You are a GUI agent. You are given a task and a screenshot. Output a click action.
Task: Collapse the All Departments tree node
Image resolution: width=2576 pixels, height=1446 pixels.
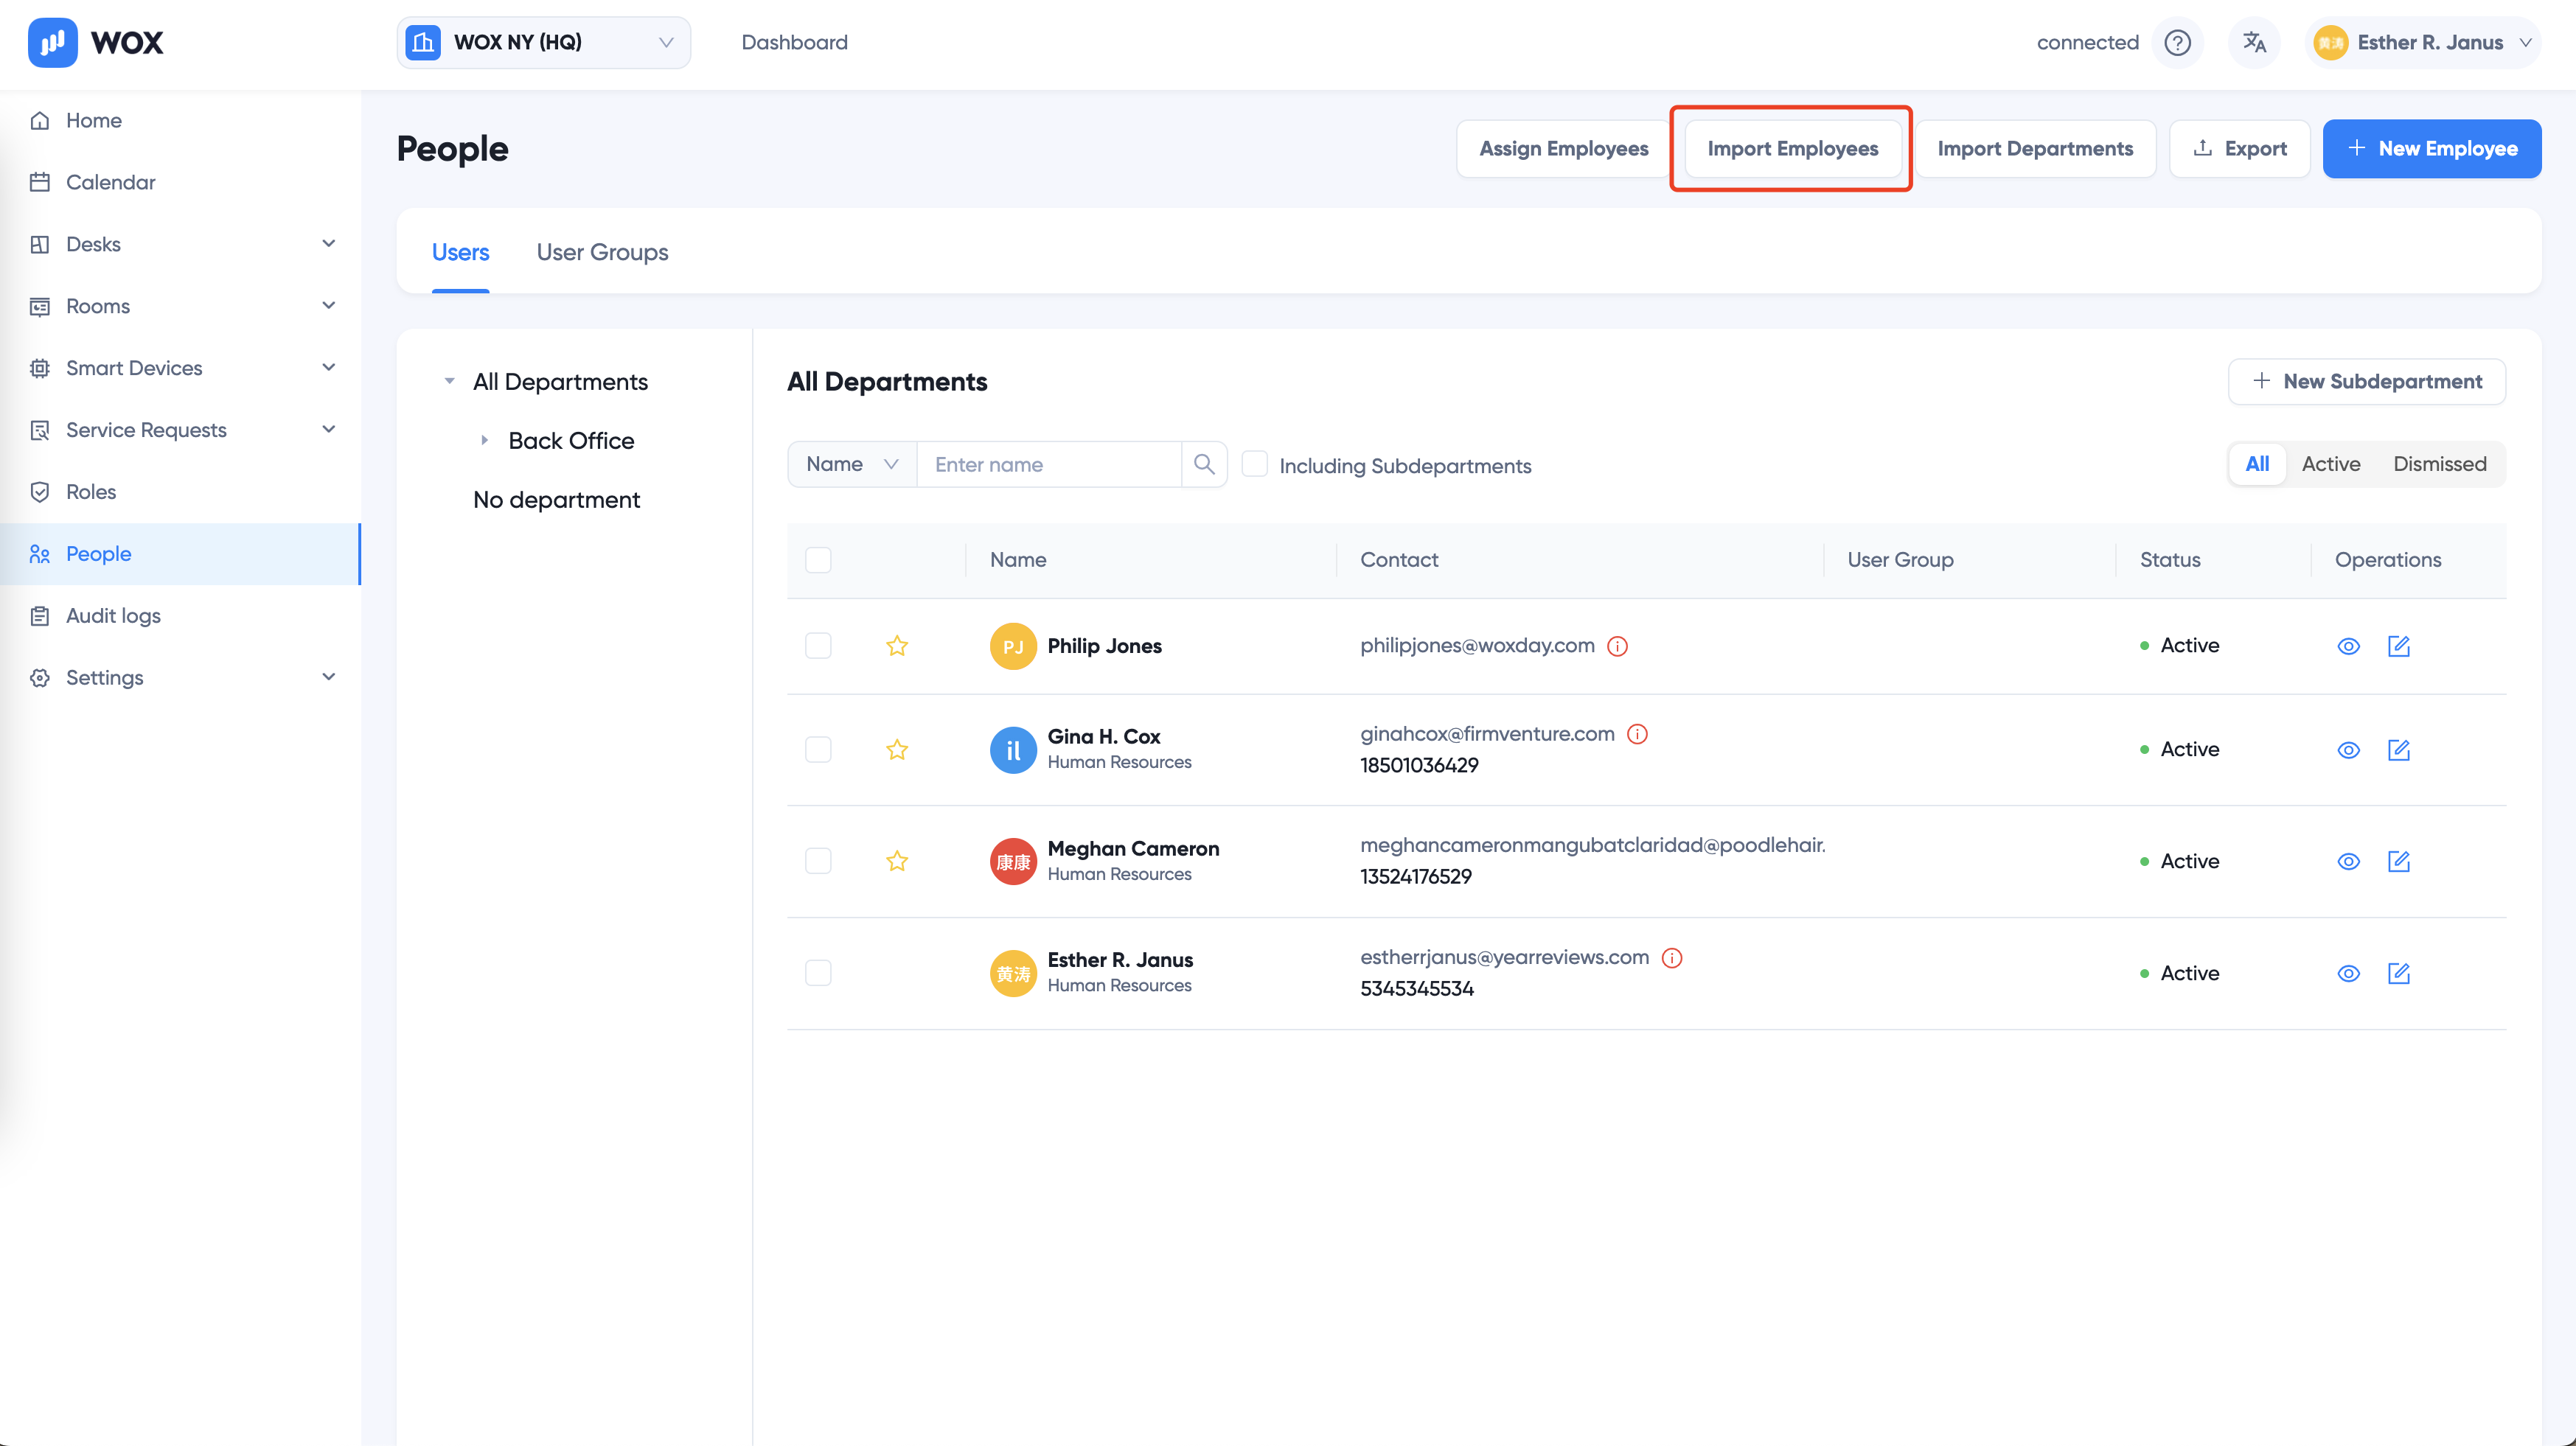pos(449,382)
